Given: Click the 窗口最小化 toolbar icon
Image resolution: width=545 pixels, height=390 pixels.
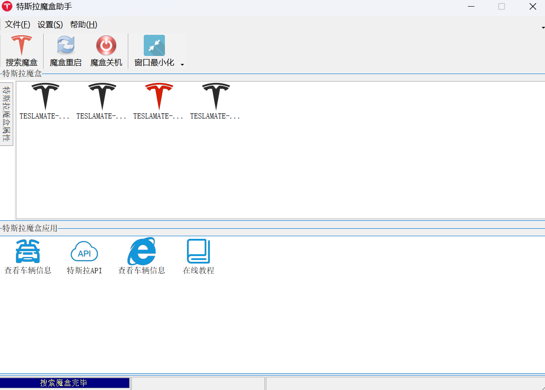Looking at the screenshot, I should (x=154, y=45).
